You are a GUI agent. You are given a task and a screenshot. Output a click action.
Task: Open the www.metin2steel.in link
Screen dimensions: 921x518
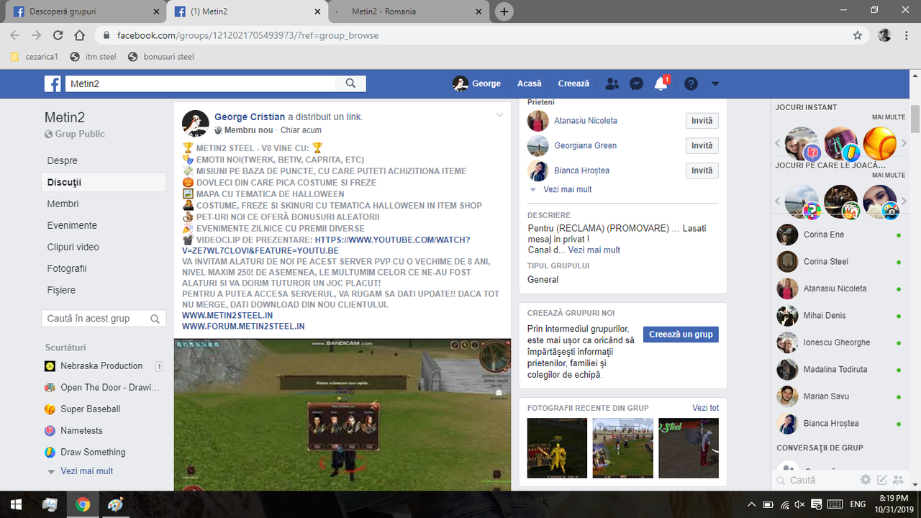[x=227, y=315]
